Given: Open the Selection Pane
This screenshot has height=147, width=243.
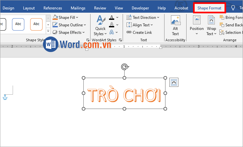Looking at the screenshot, I should [x=231, y=32].
